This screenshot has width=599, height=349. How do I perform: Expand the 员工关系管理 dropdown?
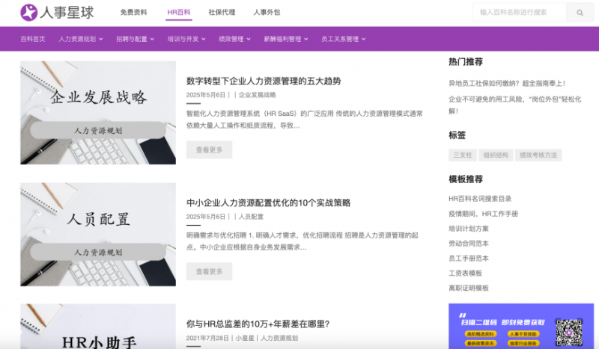pos(343,39)
